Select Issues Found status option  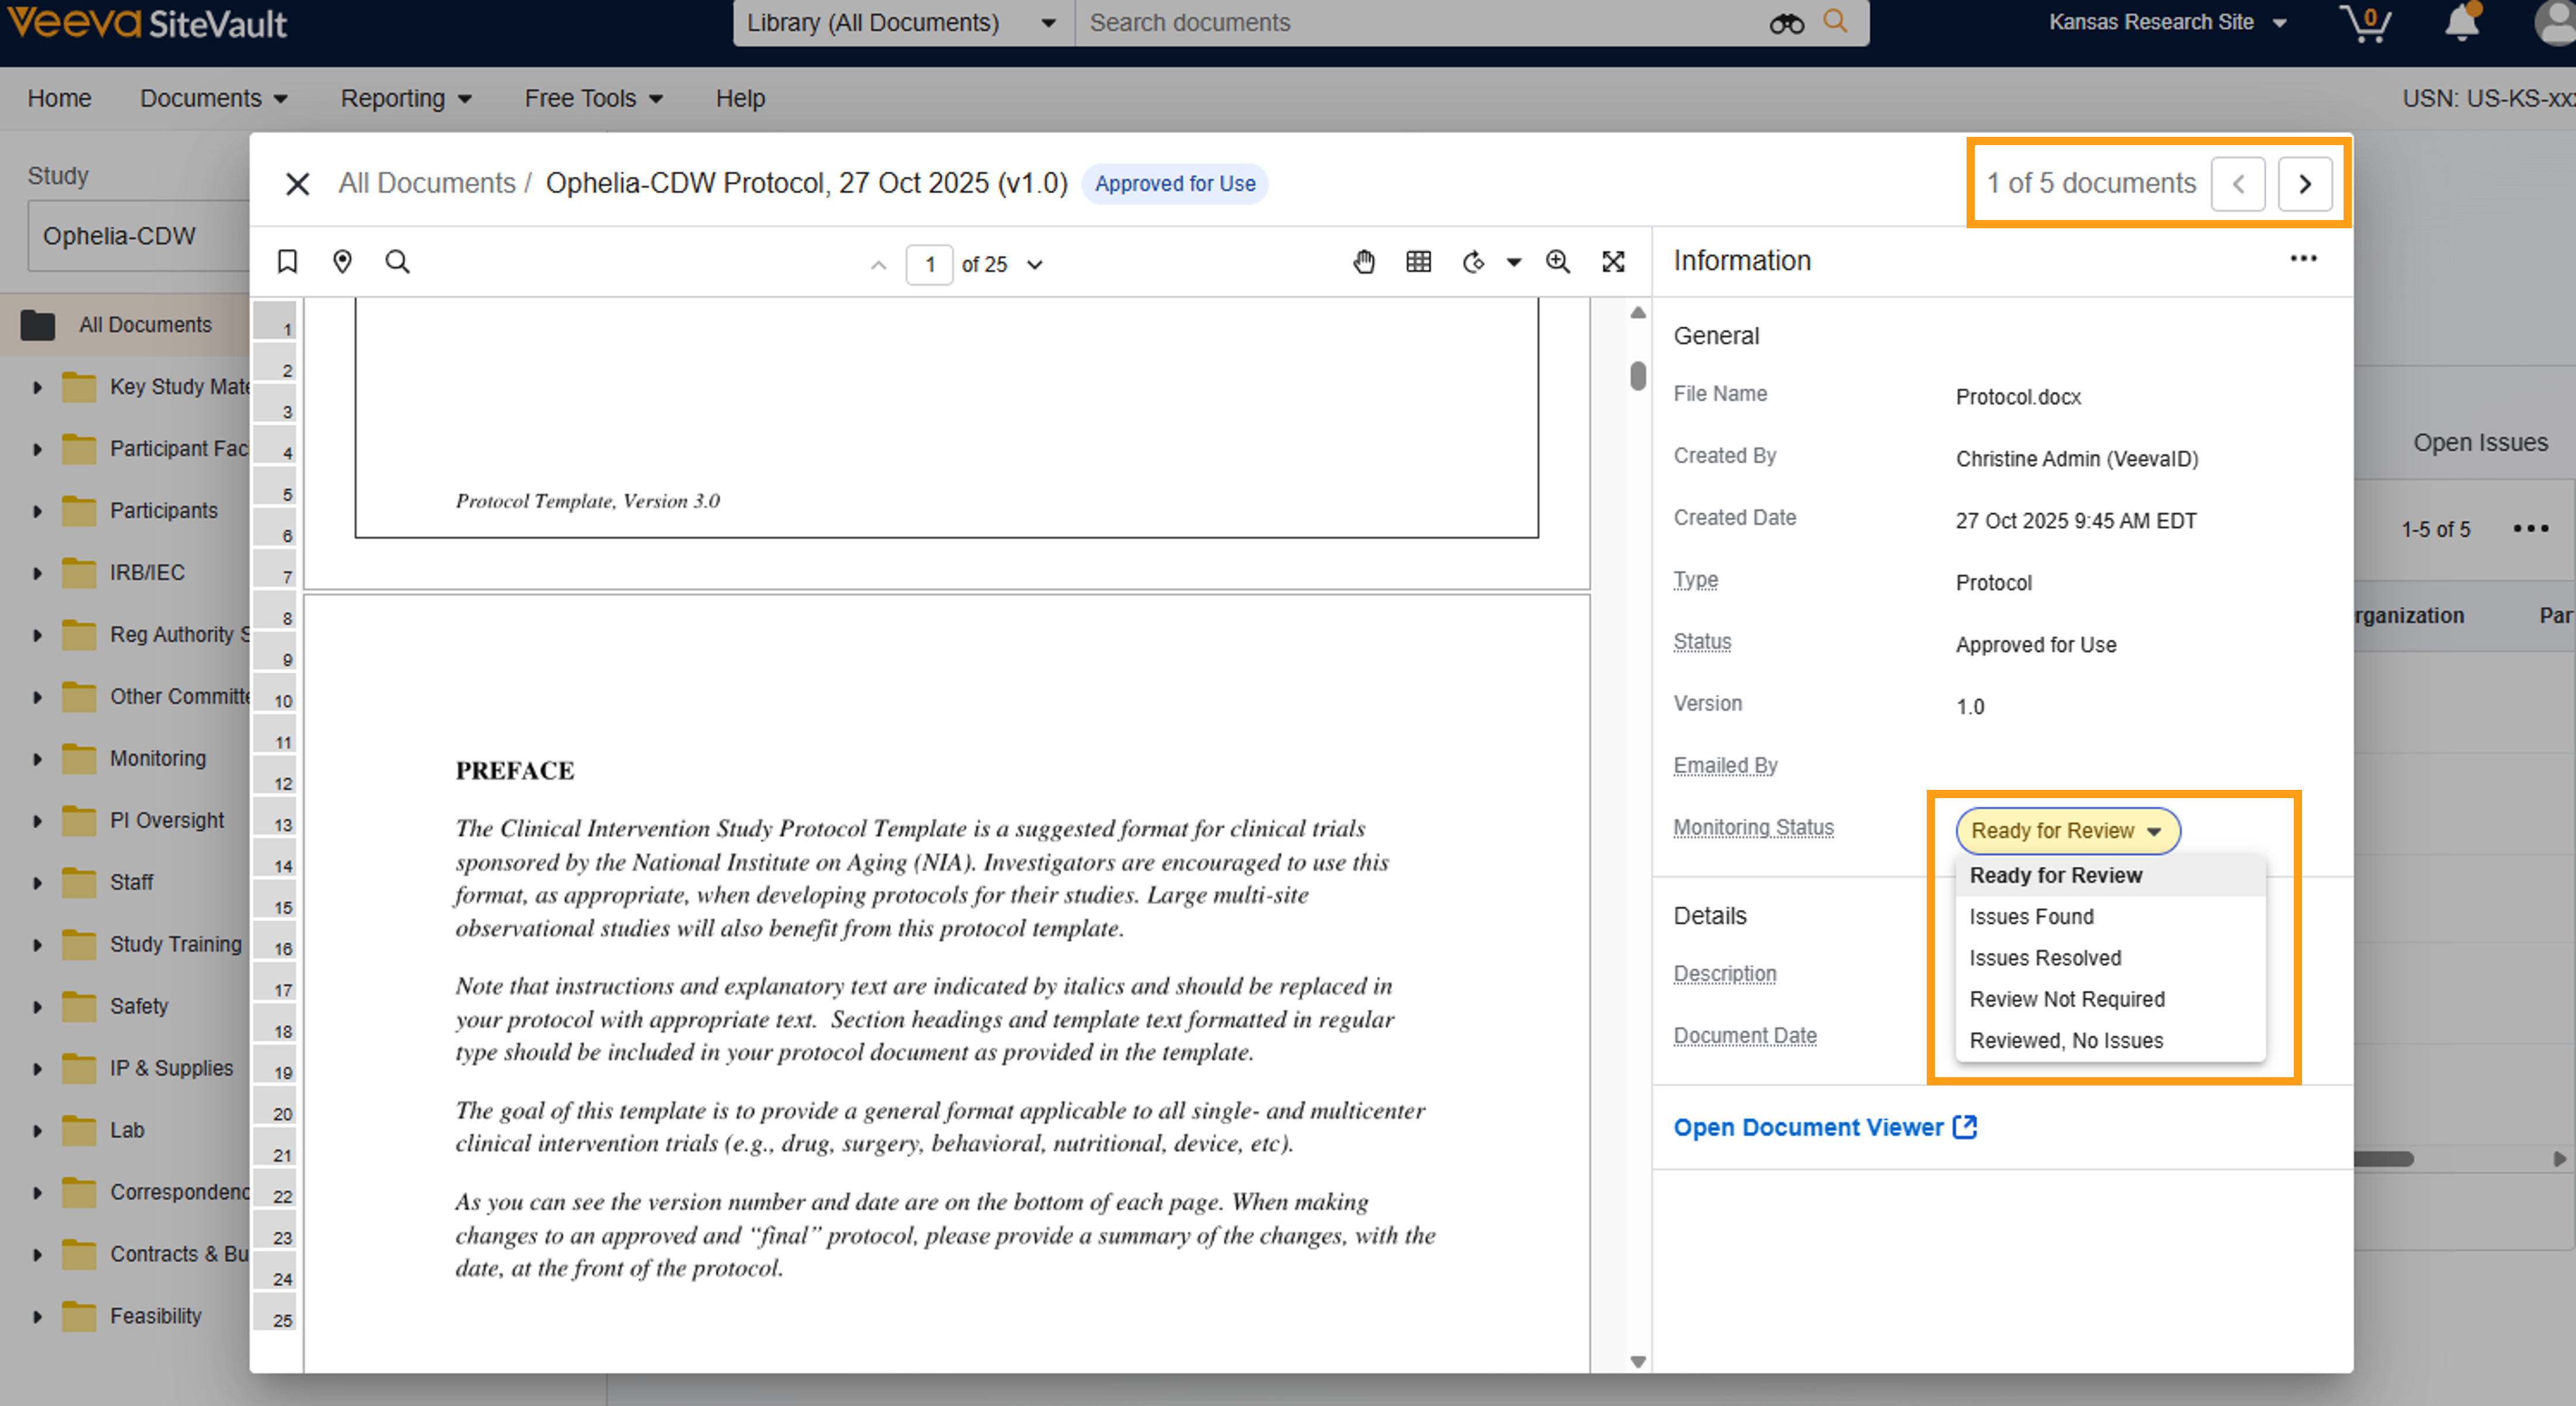(2031, 916)
